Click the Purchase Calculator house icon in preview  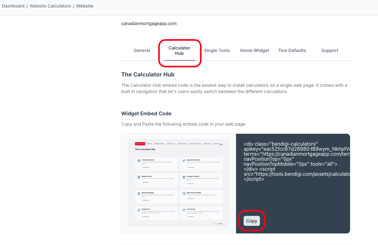coord(139,161)
